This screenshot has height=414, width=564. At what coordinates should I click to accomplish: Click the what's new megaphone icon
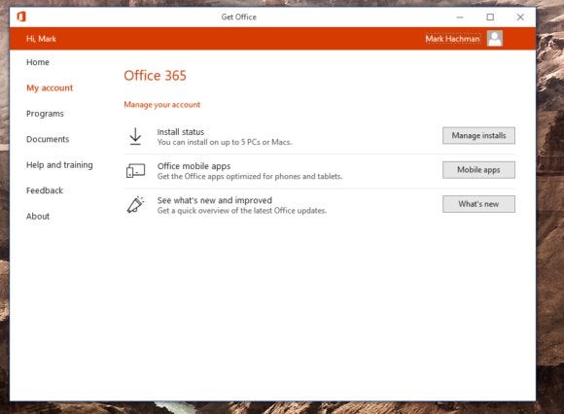point(135,204)
